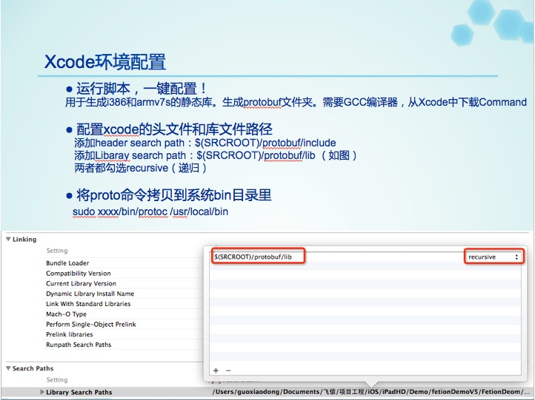Open the recursive dropdown in the popover
Viewport: 535px width, 400px height.
click(494, 257)
